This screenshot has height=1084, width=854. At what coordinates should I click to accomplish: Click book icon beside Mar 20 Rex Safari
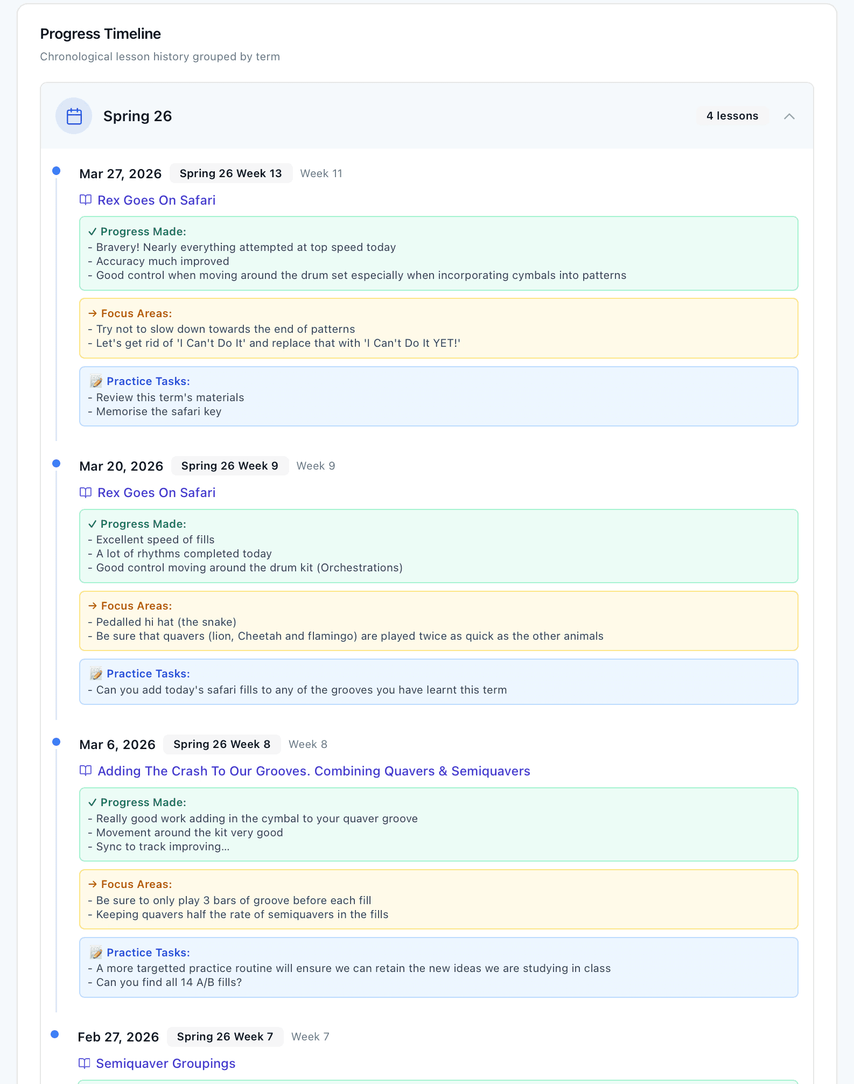[86, 492]
